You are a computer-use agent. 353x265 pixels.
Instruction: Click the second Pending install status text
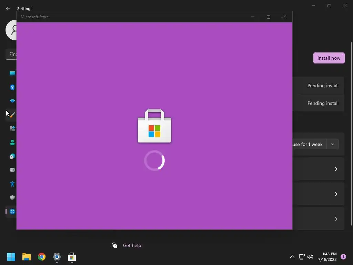(323, 103)
